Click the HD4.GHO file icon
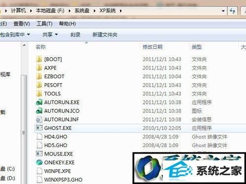Screen dimensions: 246x184 39,137
